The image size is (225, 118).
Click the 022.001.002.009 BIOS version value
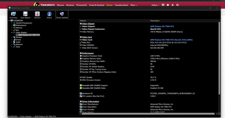[x=157, y=48]
